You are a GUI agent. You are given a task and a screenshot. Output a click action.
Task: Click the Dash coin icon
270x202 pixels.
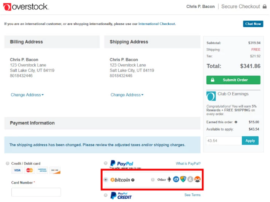coord(176,179)
